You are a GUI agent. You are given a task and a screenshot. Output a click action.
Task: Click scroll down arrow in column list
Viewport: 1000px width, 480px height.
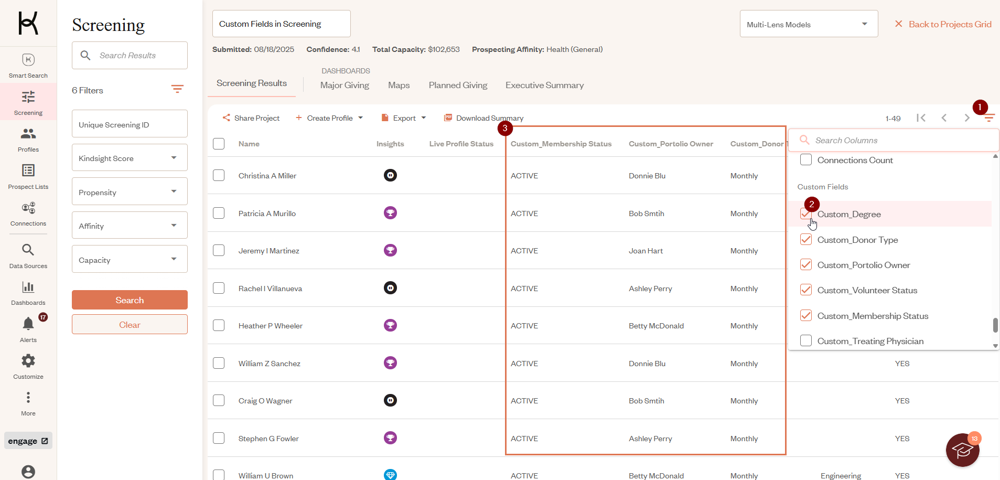coord(995,346)
